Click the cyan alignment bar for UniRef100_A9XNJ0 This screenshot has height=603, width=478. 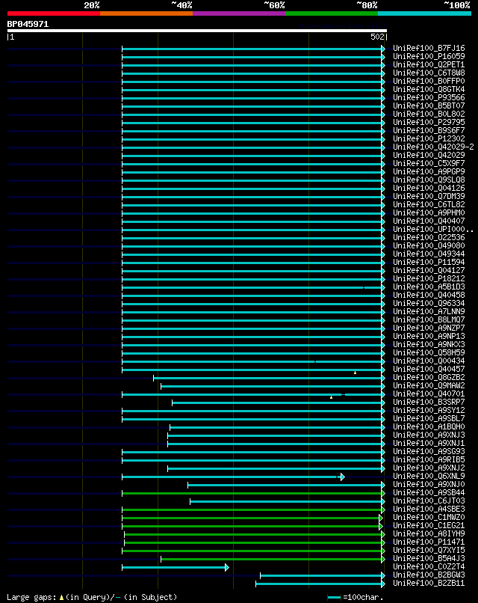[x=285, y=486]
